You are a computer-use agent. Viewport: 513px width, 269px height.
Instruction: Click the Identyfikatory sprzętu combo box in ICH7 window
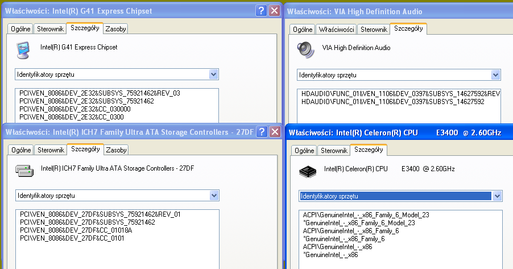point(118,196)
